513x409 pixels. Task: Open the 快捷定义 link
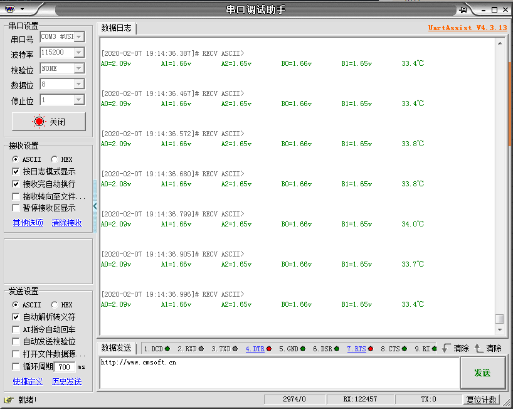[x=28, y=381]
